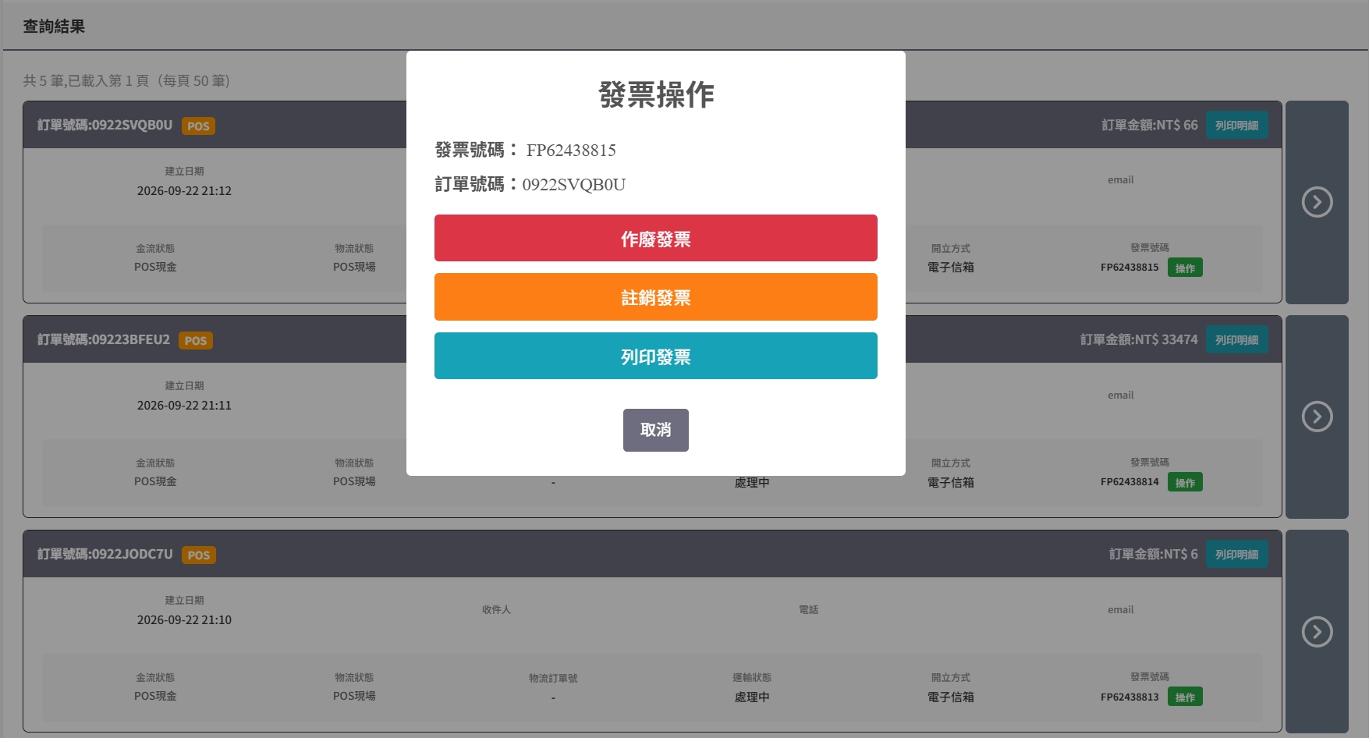Image resolution: width=1369 pixels, height=738 pixels.
Task: Click 收件人 label in order 0922JODC7U
Action: [496, 609]
